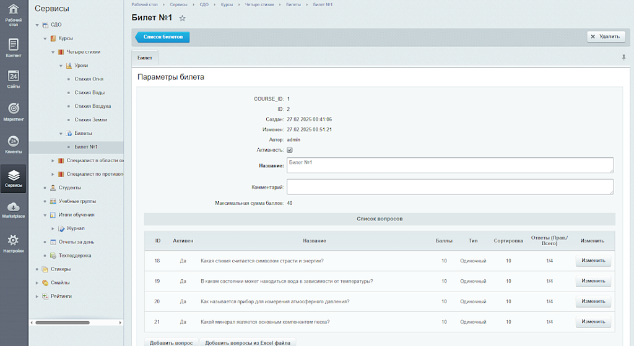Click Изменить for question ID 19
Viewport: 634px width, 346px height.
click(593, 281)
